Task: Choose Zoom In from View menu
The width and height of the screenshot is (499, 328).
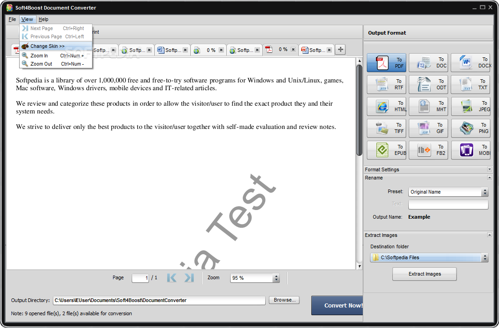Action: point(56,56)
